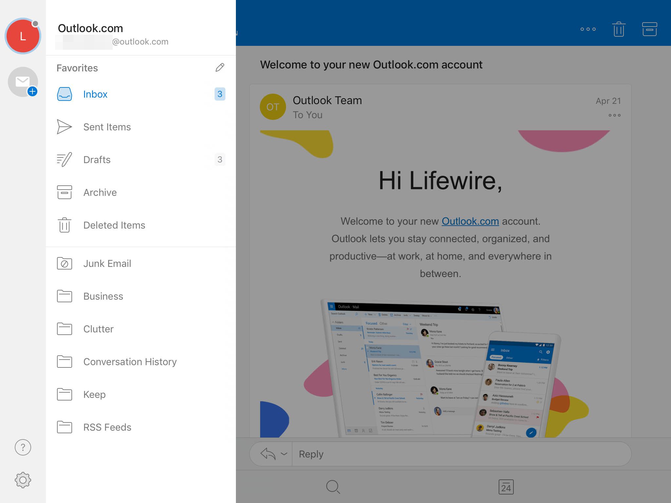The width and height of the screenshot is (671, 503).
Task: Click the Favorites section heading
Action: 77,68
